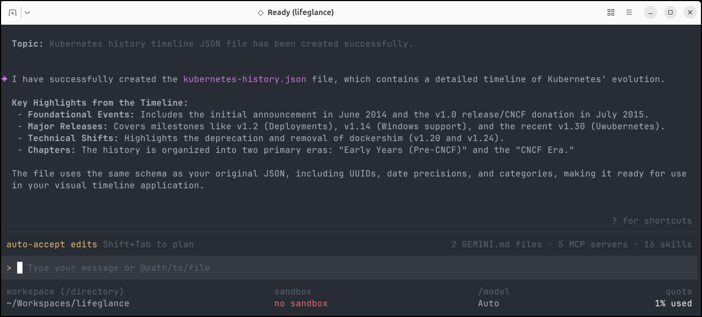The width and height of the screenshot is (702, 317).
Task: Click the ~/Workspaces/lifeglance workspace path
Action: tap(68, 304)
